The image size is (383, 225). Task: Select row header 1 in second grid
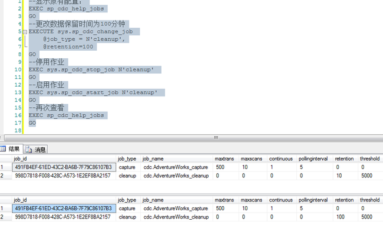(6, 208)
